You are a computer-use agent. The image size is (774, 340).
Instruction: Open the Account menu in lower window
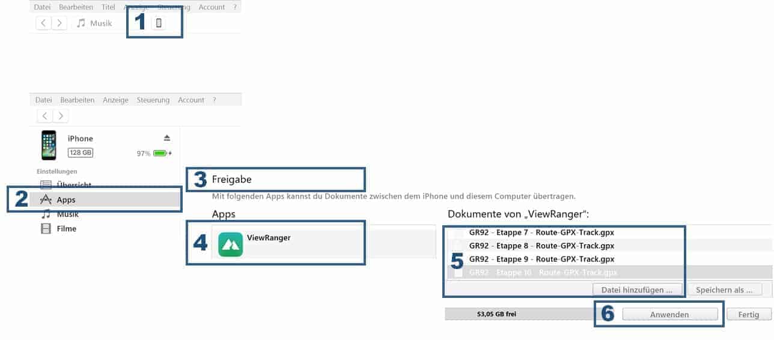(191, 100)
